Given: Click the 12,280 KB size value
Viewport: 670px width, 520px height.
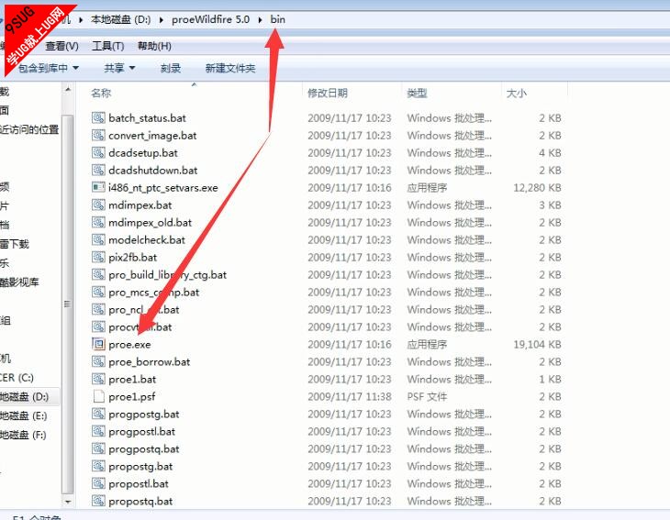Looking at the screenshot, I should tap(538, 187).
